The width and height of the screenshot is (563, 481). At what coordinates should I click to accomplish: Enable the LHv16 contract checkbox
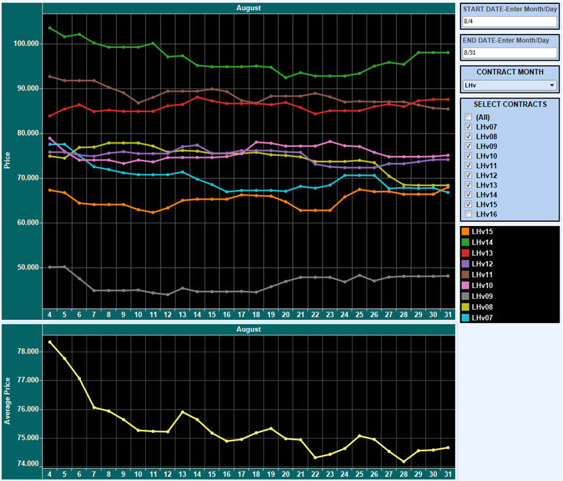point(468,214)
